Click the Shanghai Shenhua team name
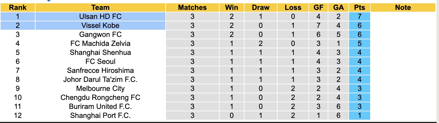 [100, 52]
